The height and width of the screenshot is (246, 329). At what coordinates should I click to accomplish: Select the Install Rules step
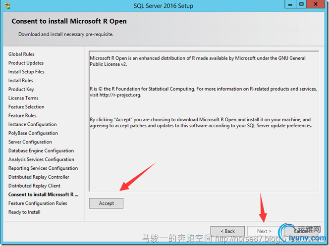(x=21, y=81)
